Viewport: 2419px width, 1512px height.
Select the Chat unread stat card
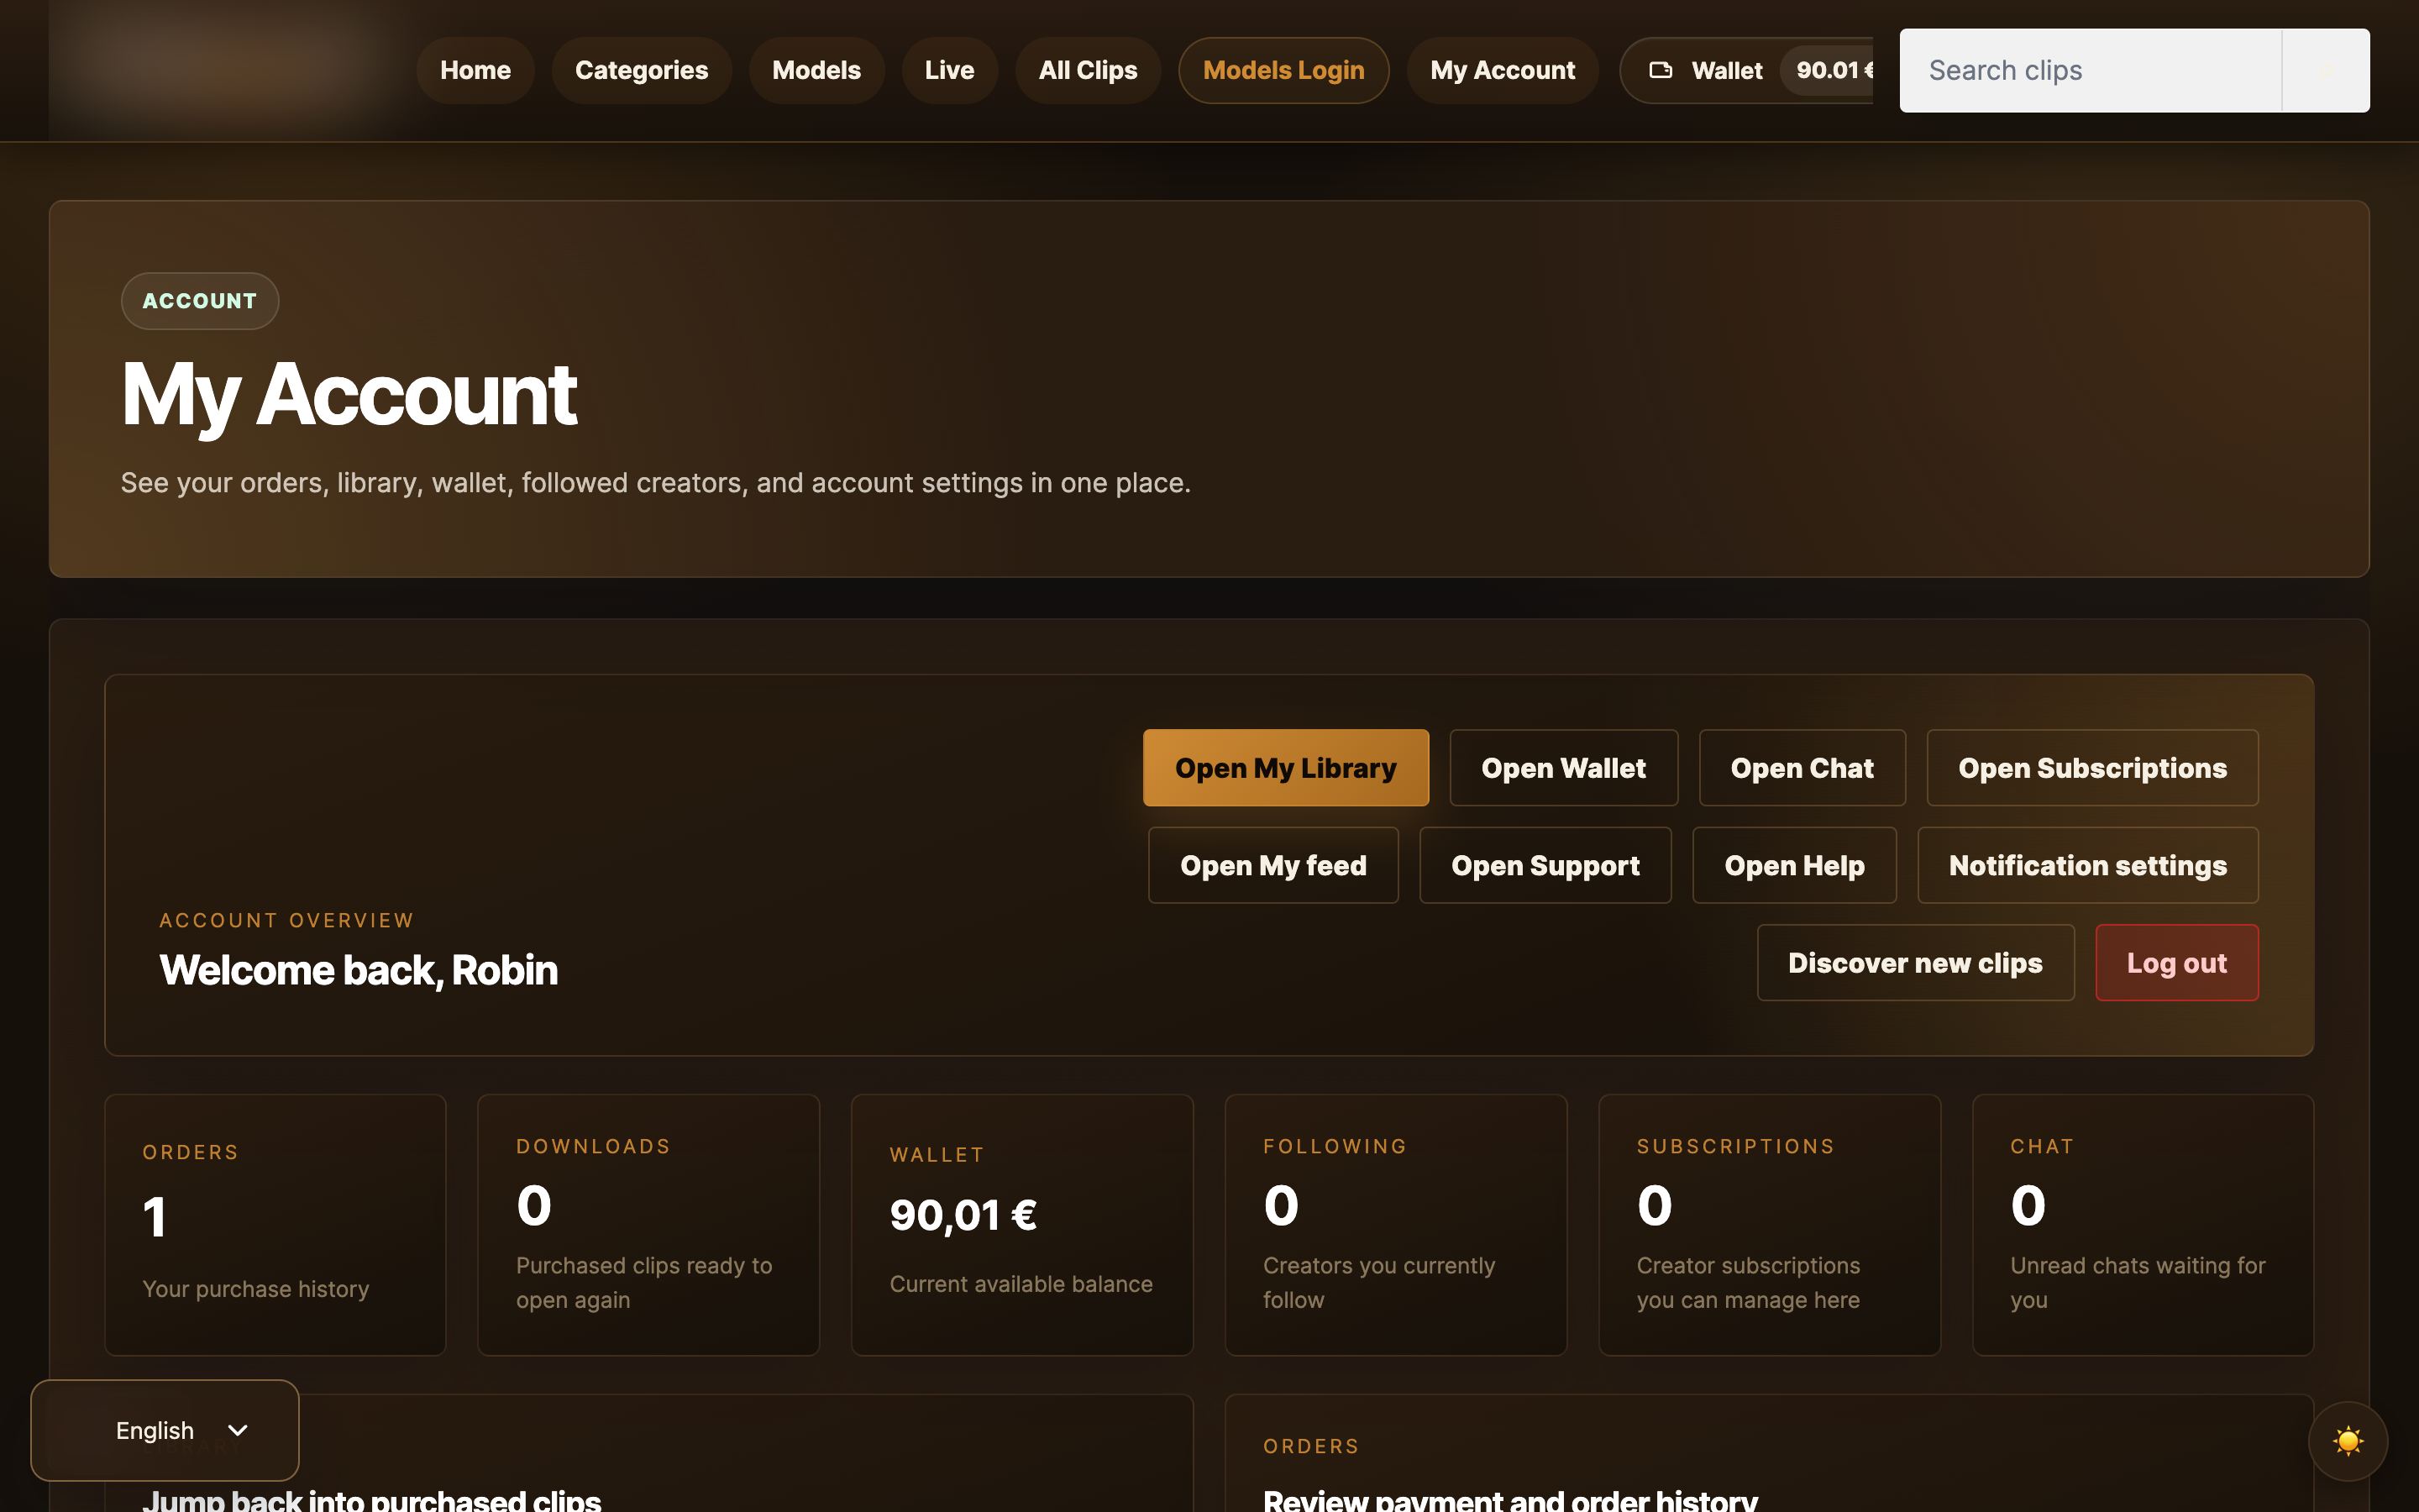tap(2144, 1225)
